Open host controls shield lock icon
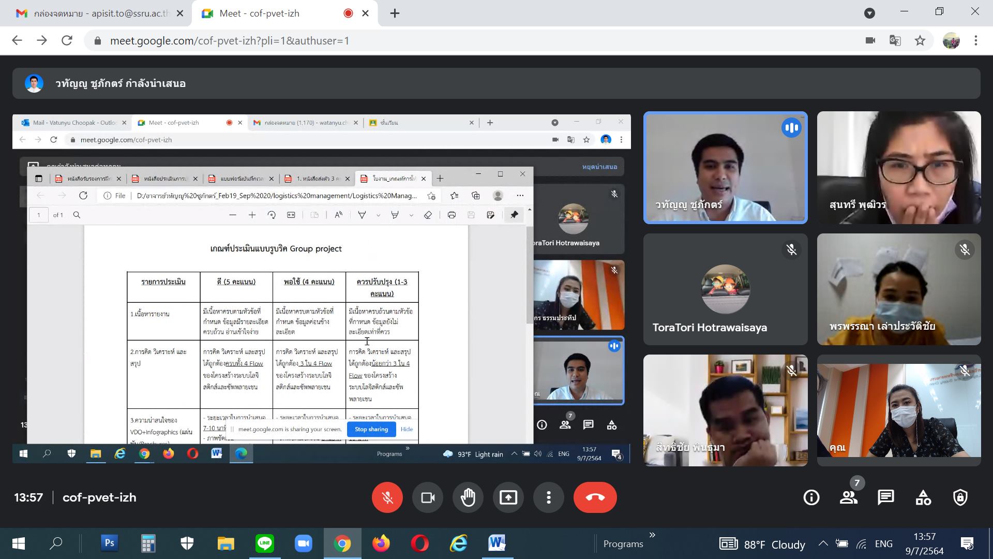Image resolution: width=993 pixels, height=559 pixels. click(x=960, y=498)
